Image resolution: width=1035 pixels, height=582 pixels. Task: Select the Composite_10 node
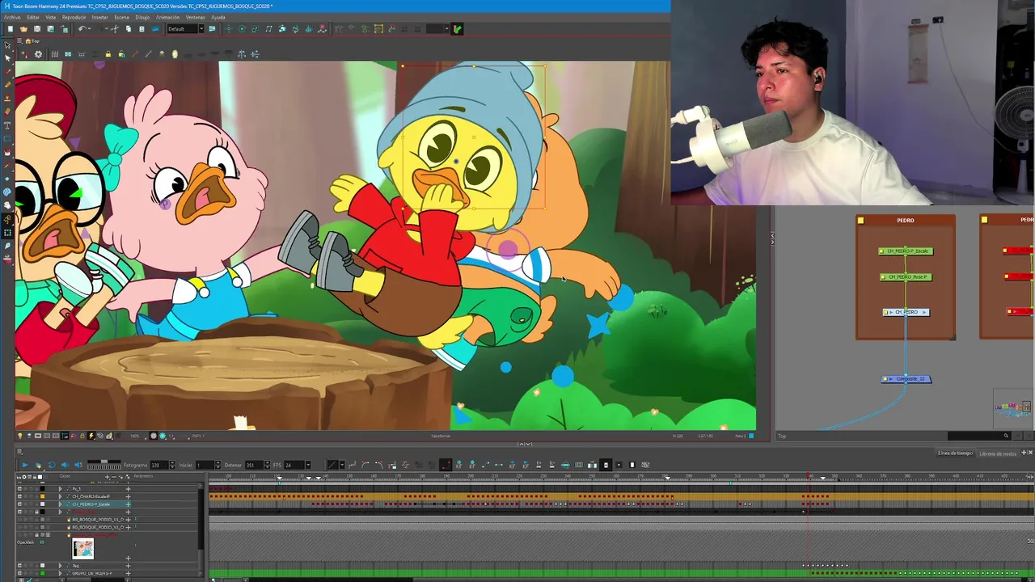tap(906, 379)
